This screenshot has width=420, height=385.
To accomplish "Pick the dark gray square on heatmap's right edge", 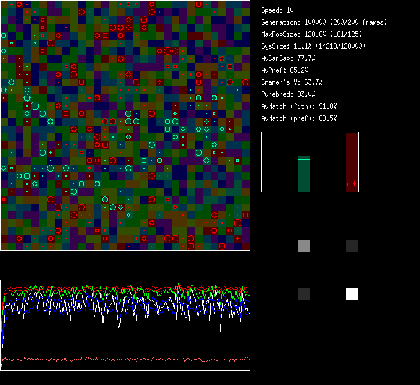I will [x=351, y=246].
